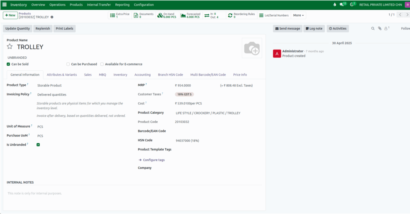The height and width of the screenshot is (214, 410).
Task: Toggle the Is Unbranded checkbox
Action: pyautogui.click(x=38, y=145)
